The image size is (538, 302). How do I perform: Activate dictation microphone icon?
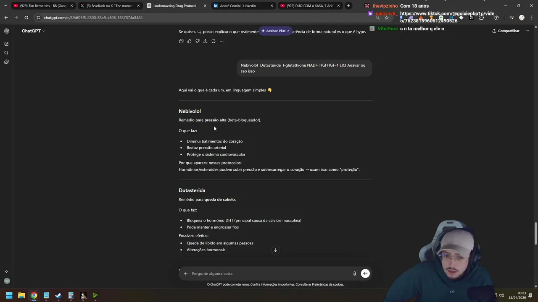[354, 273]
